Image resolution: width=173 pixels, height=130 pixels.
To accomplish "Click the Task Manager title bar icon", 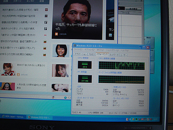I will (x=75, y=45).
